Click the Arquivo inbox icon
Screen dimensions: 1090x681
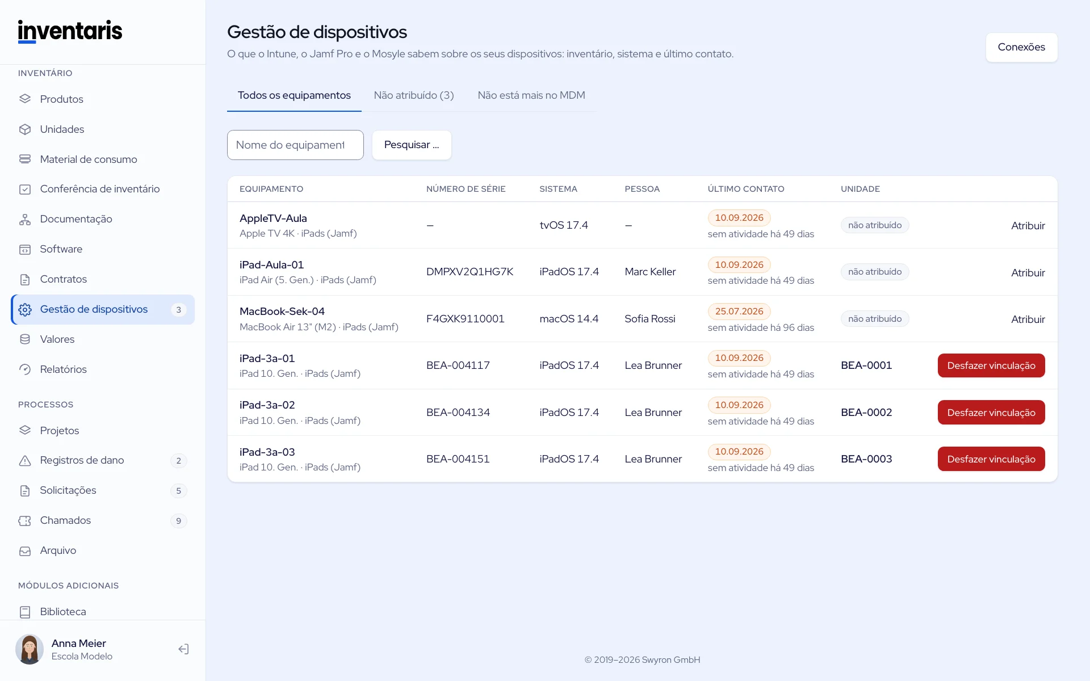coord(25,550)
